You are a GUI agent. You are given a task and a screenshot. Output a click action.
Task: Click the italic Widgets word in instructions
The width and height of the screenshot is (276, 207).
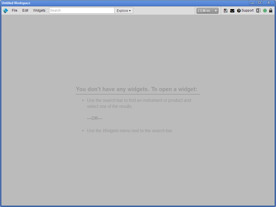coord(111,131)
